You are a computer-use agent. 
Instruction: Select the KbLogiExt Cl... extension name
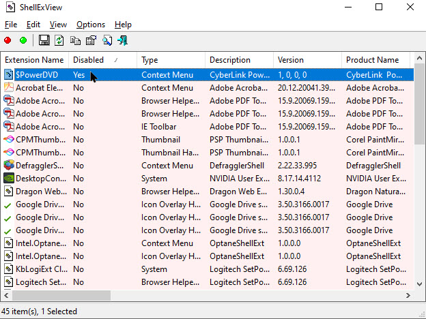tap(42, 269)
